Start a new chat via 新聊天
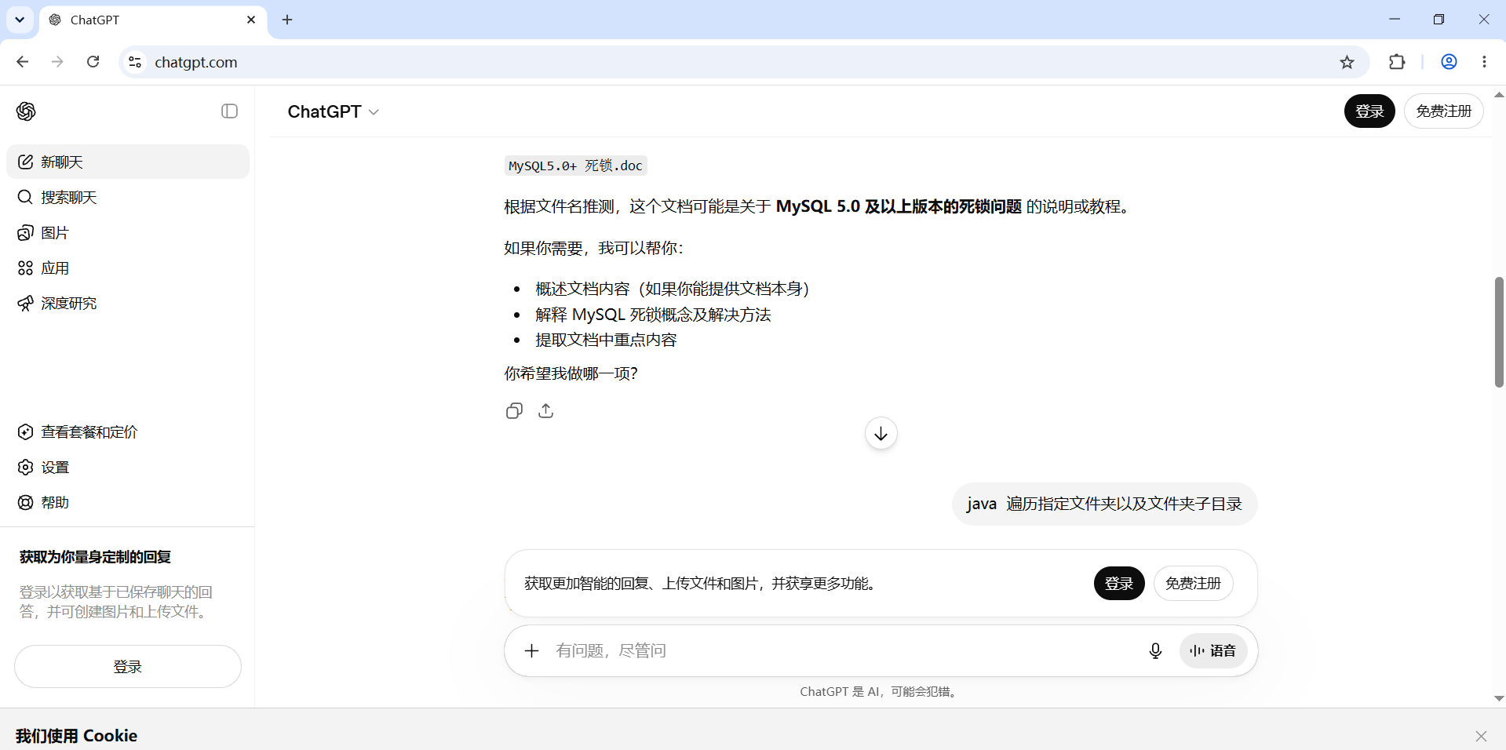This screenshot has height=750, width=1506. [128, 162]
